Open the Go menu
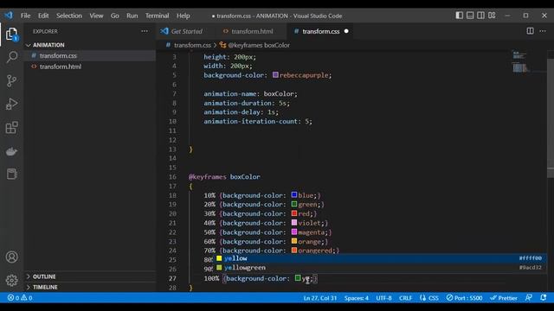 coord(115,16)
